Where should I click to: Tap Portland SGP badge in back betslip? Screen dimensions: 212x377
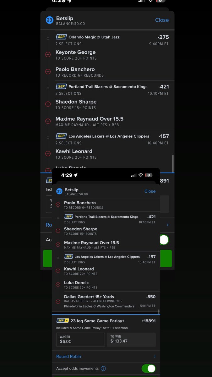(61, 86)
